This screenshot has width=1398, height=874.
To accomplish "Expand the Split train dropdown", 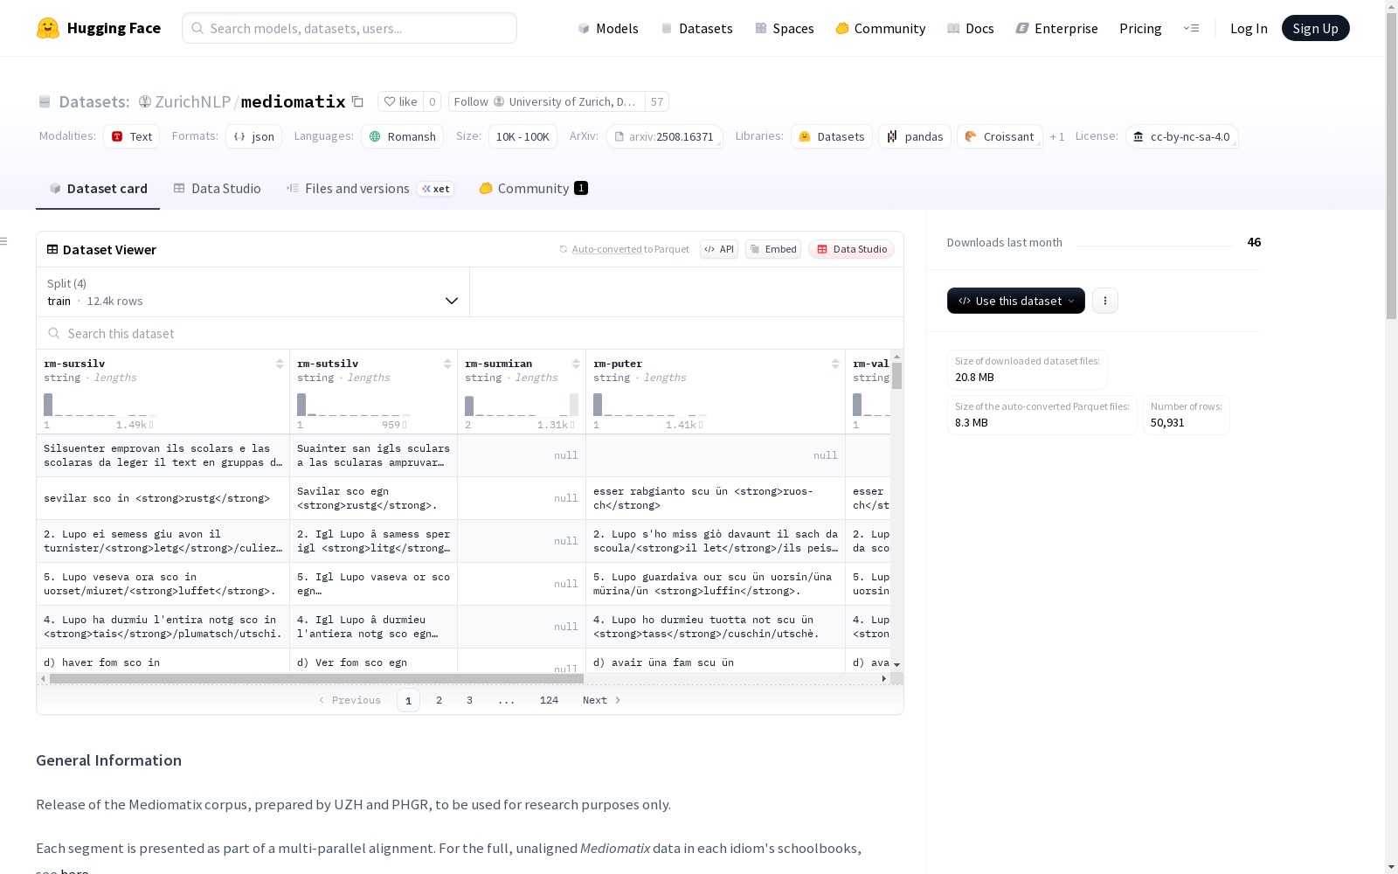I will (253, 292).
